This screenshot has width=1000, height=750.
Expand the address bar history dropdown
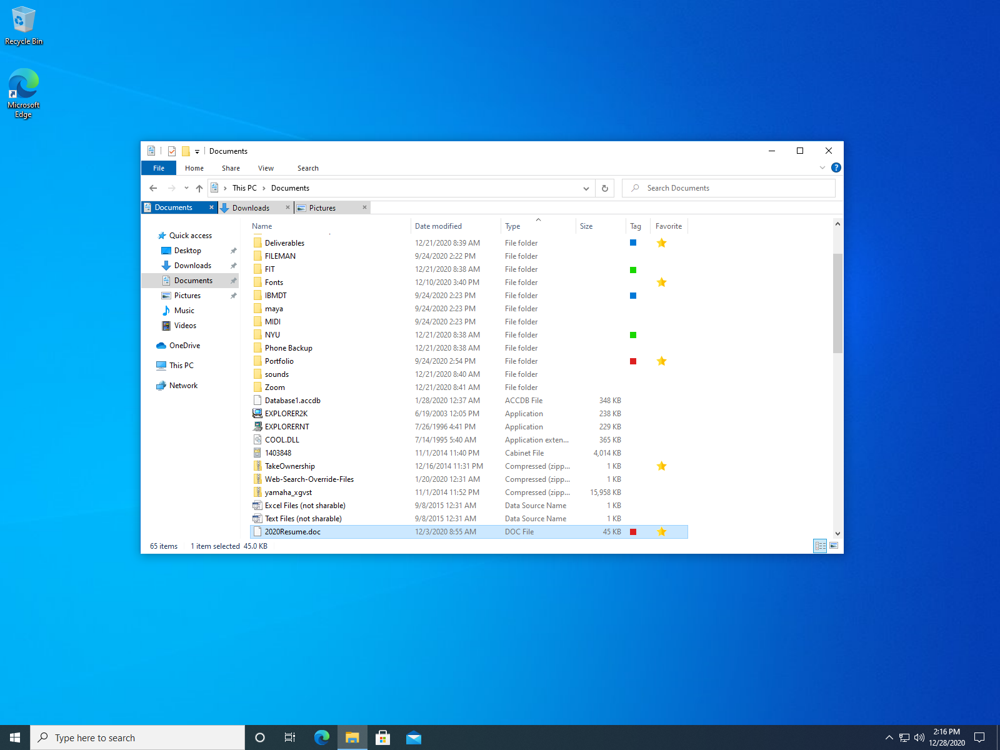click(x=586, y=188)
